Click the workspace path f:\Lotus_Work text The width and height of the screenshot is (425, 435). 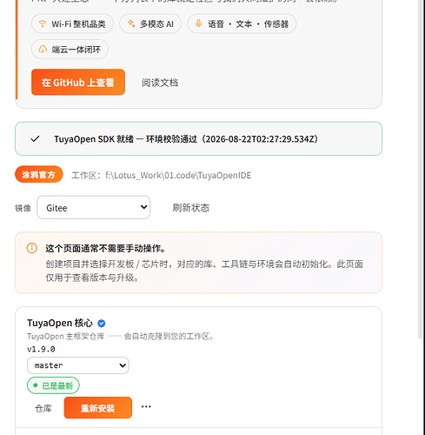pyautogui.click(x=178, y=175)
